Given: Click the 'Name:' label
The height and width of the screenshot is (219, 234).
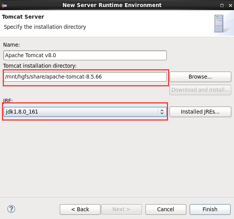Looking at the screenshot, I should 12,45.
